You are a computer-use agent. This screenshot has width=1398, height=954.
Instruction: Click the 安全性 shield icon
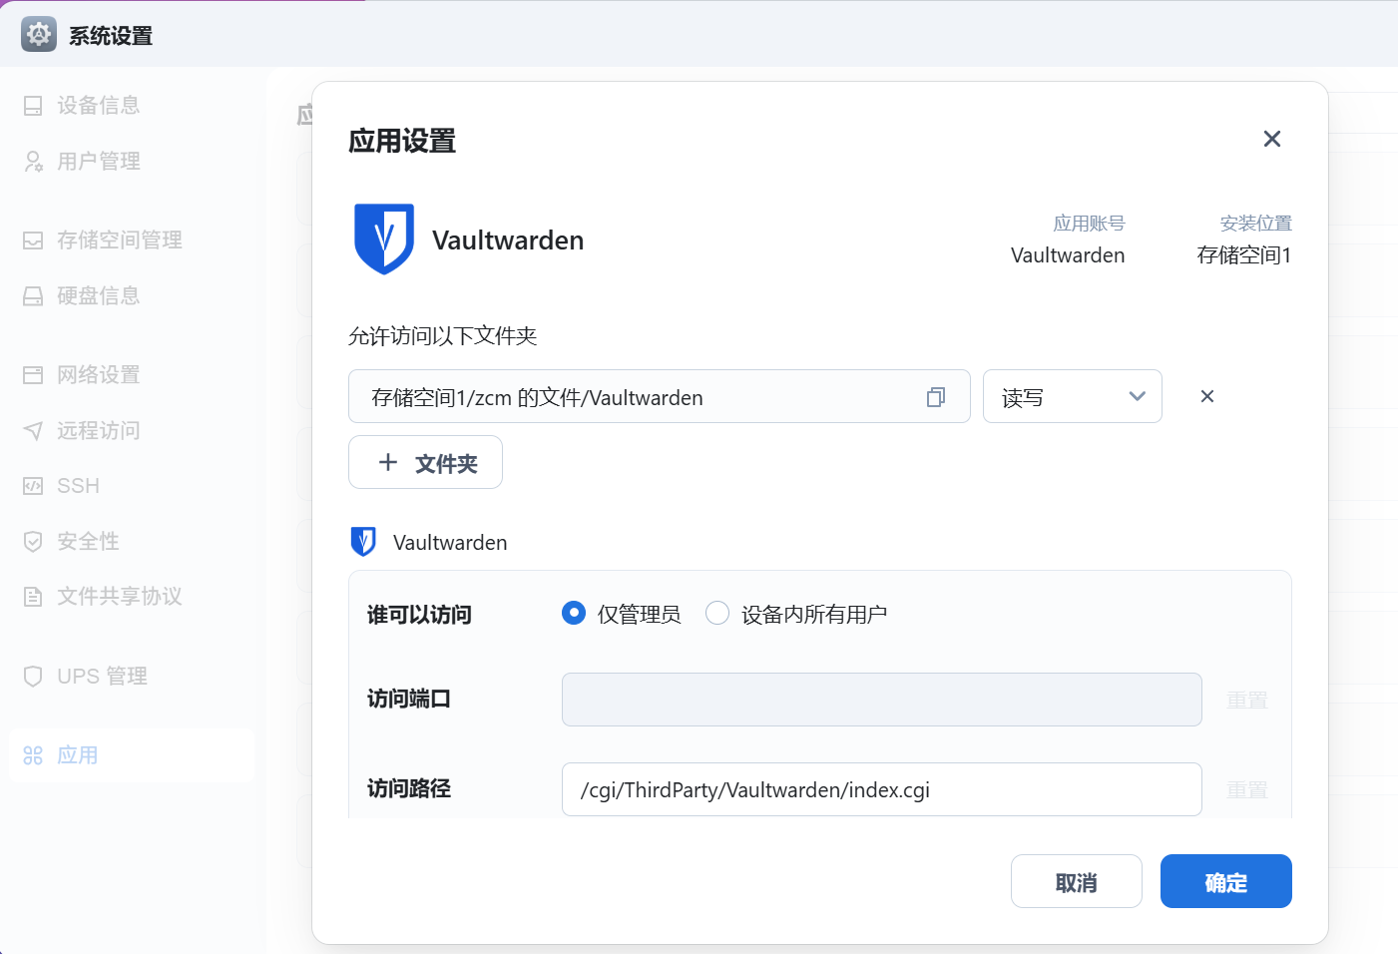(x=33, y=541)
